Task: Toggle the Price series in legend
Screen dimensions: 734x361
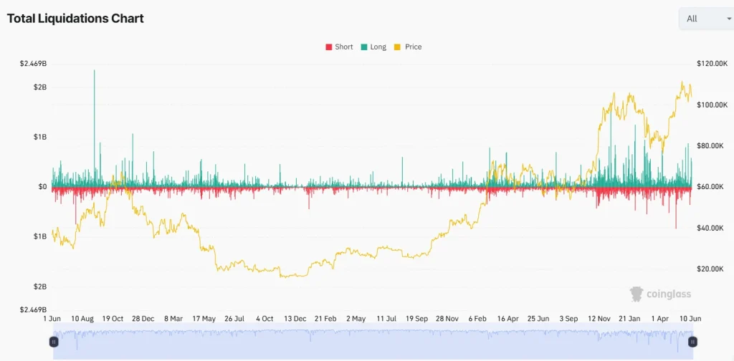Action: pyautogui.click(x=408, y=47)
